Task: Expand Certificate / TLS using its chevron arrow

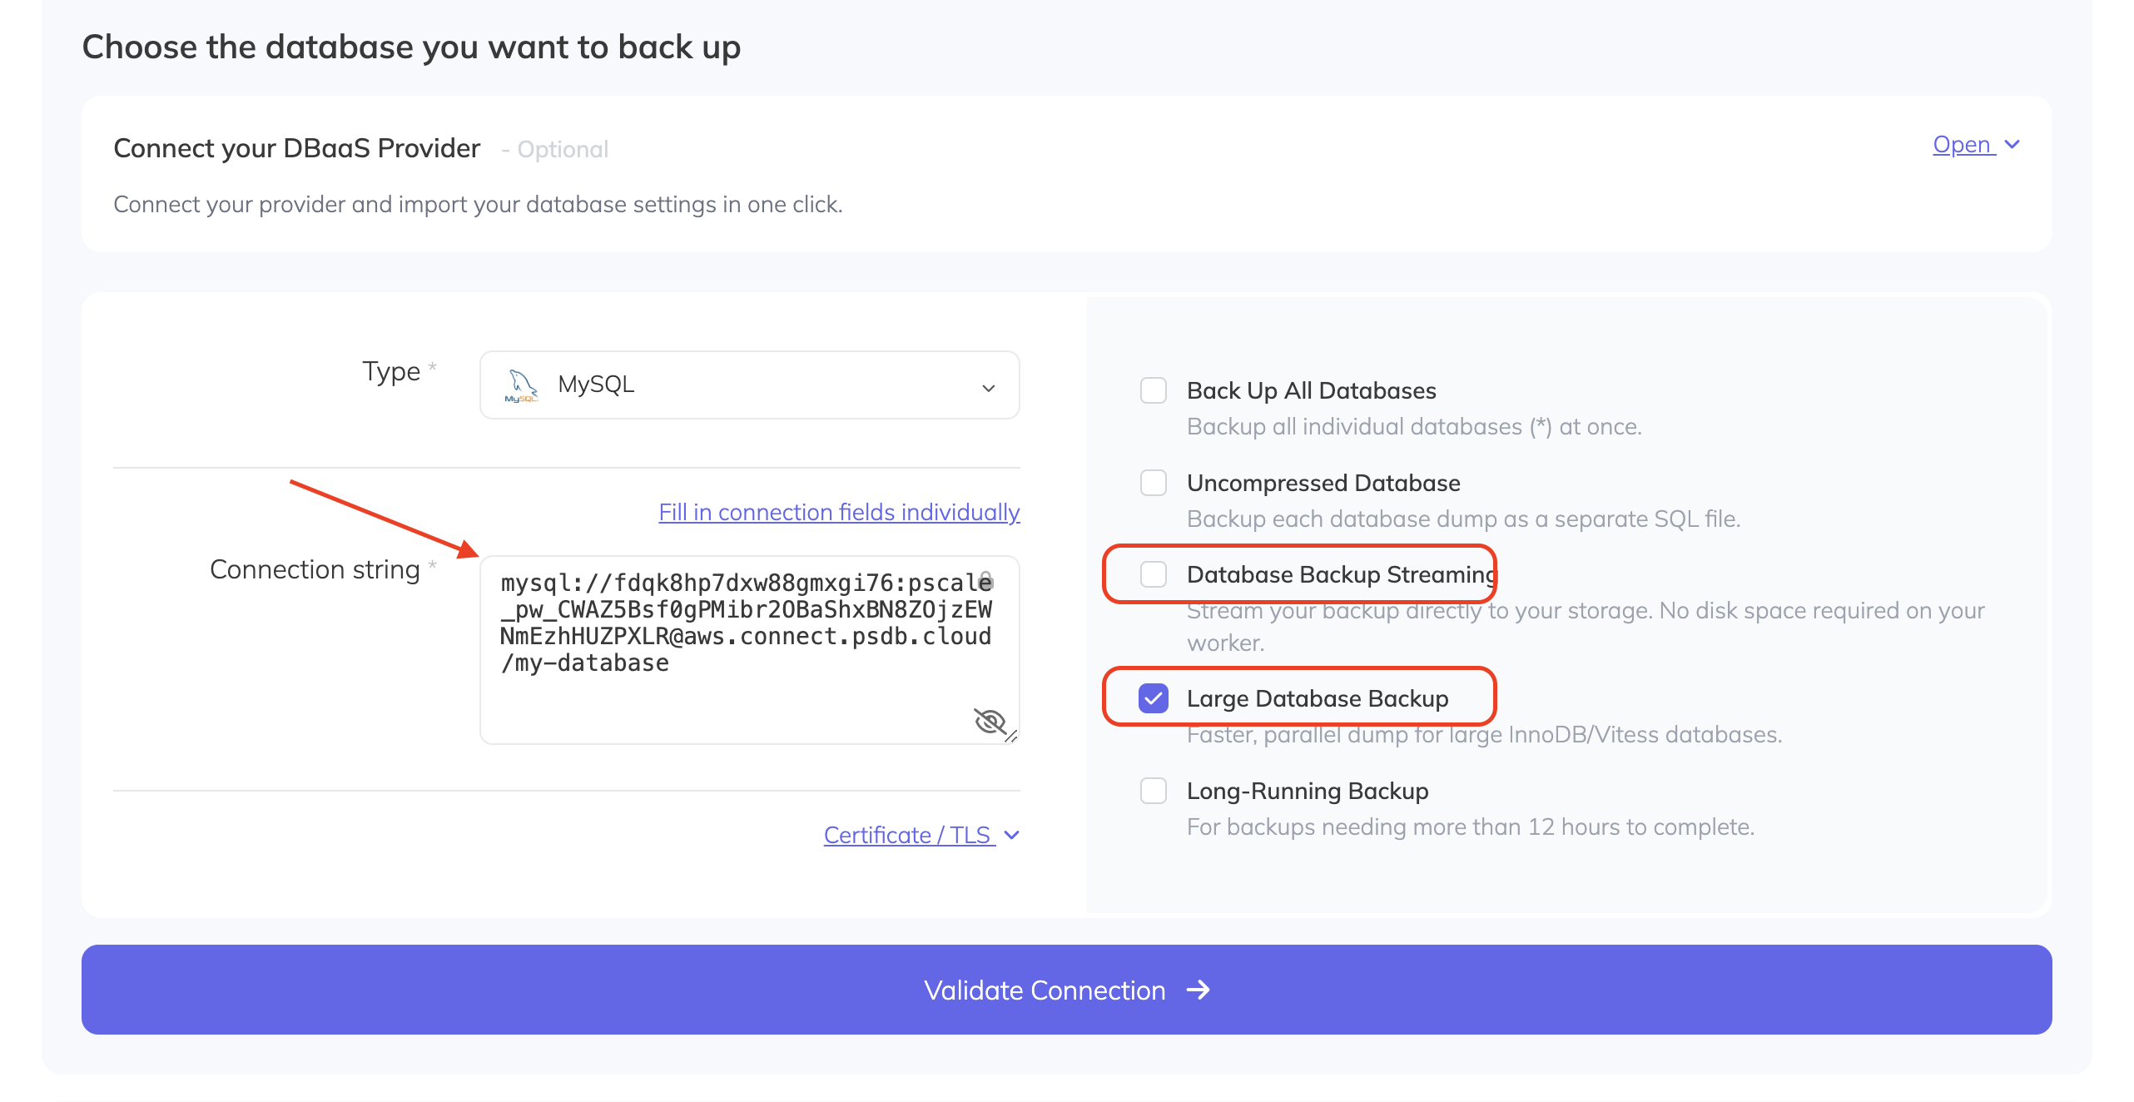Action: tap(1012, 835)
